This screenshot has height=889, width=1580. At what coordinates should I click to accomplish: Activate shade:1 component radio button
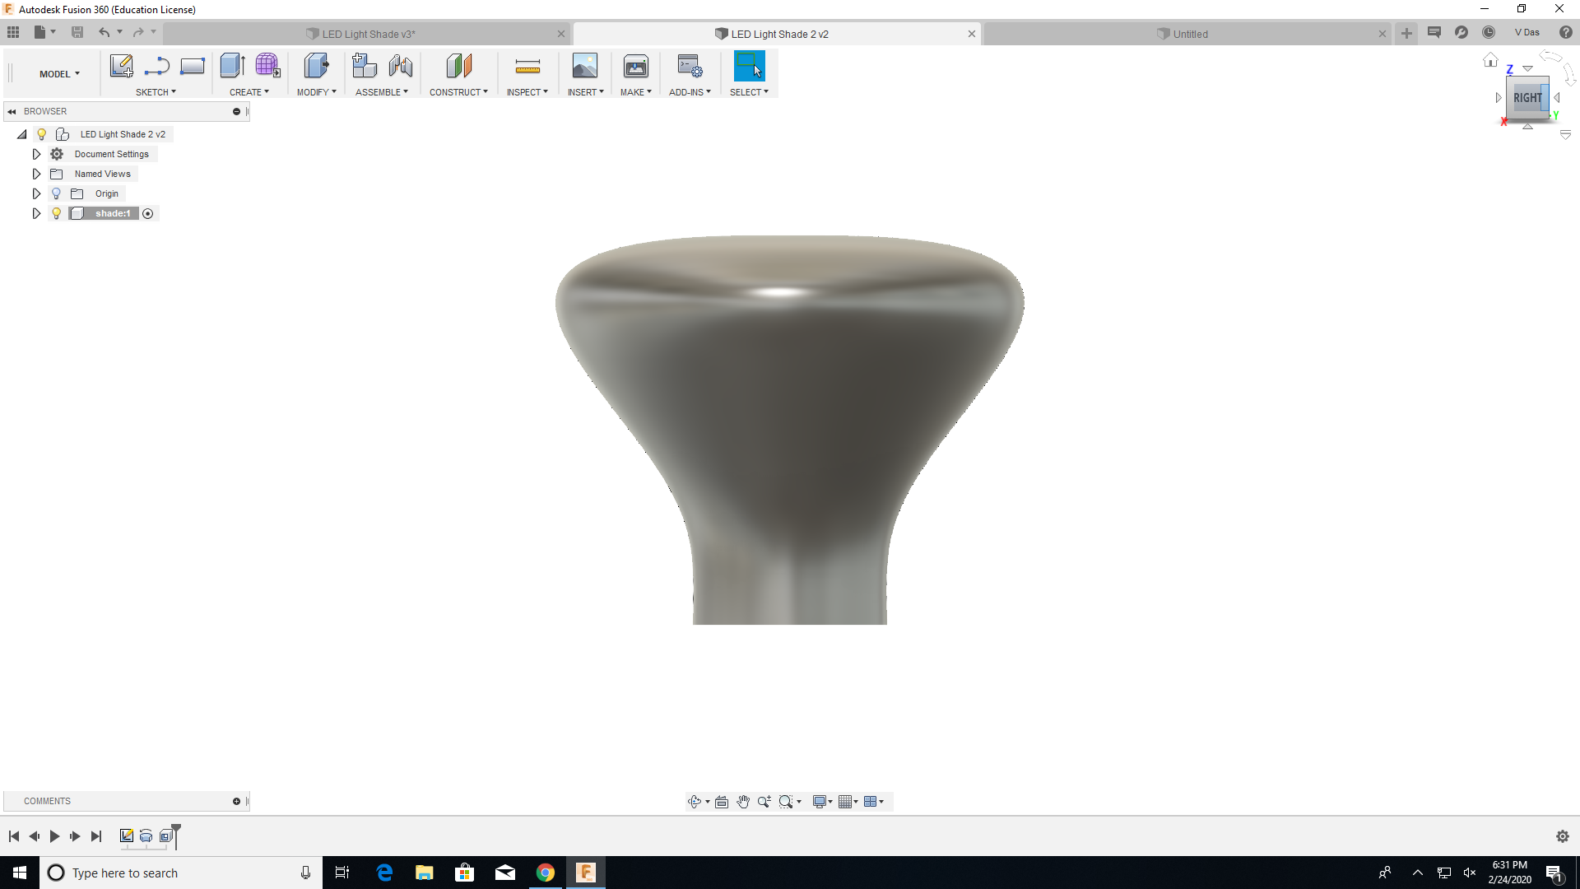click(148, 213)
